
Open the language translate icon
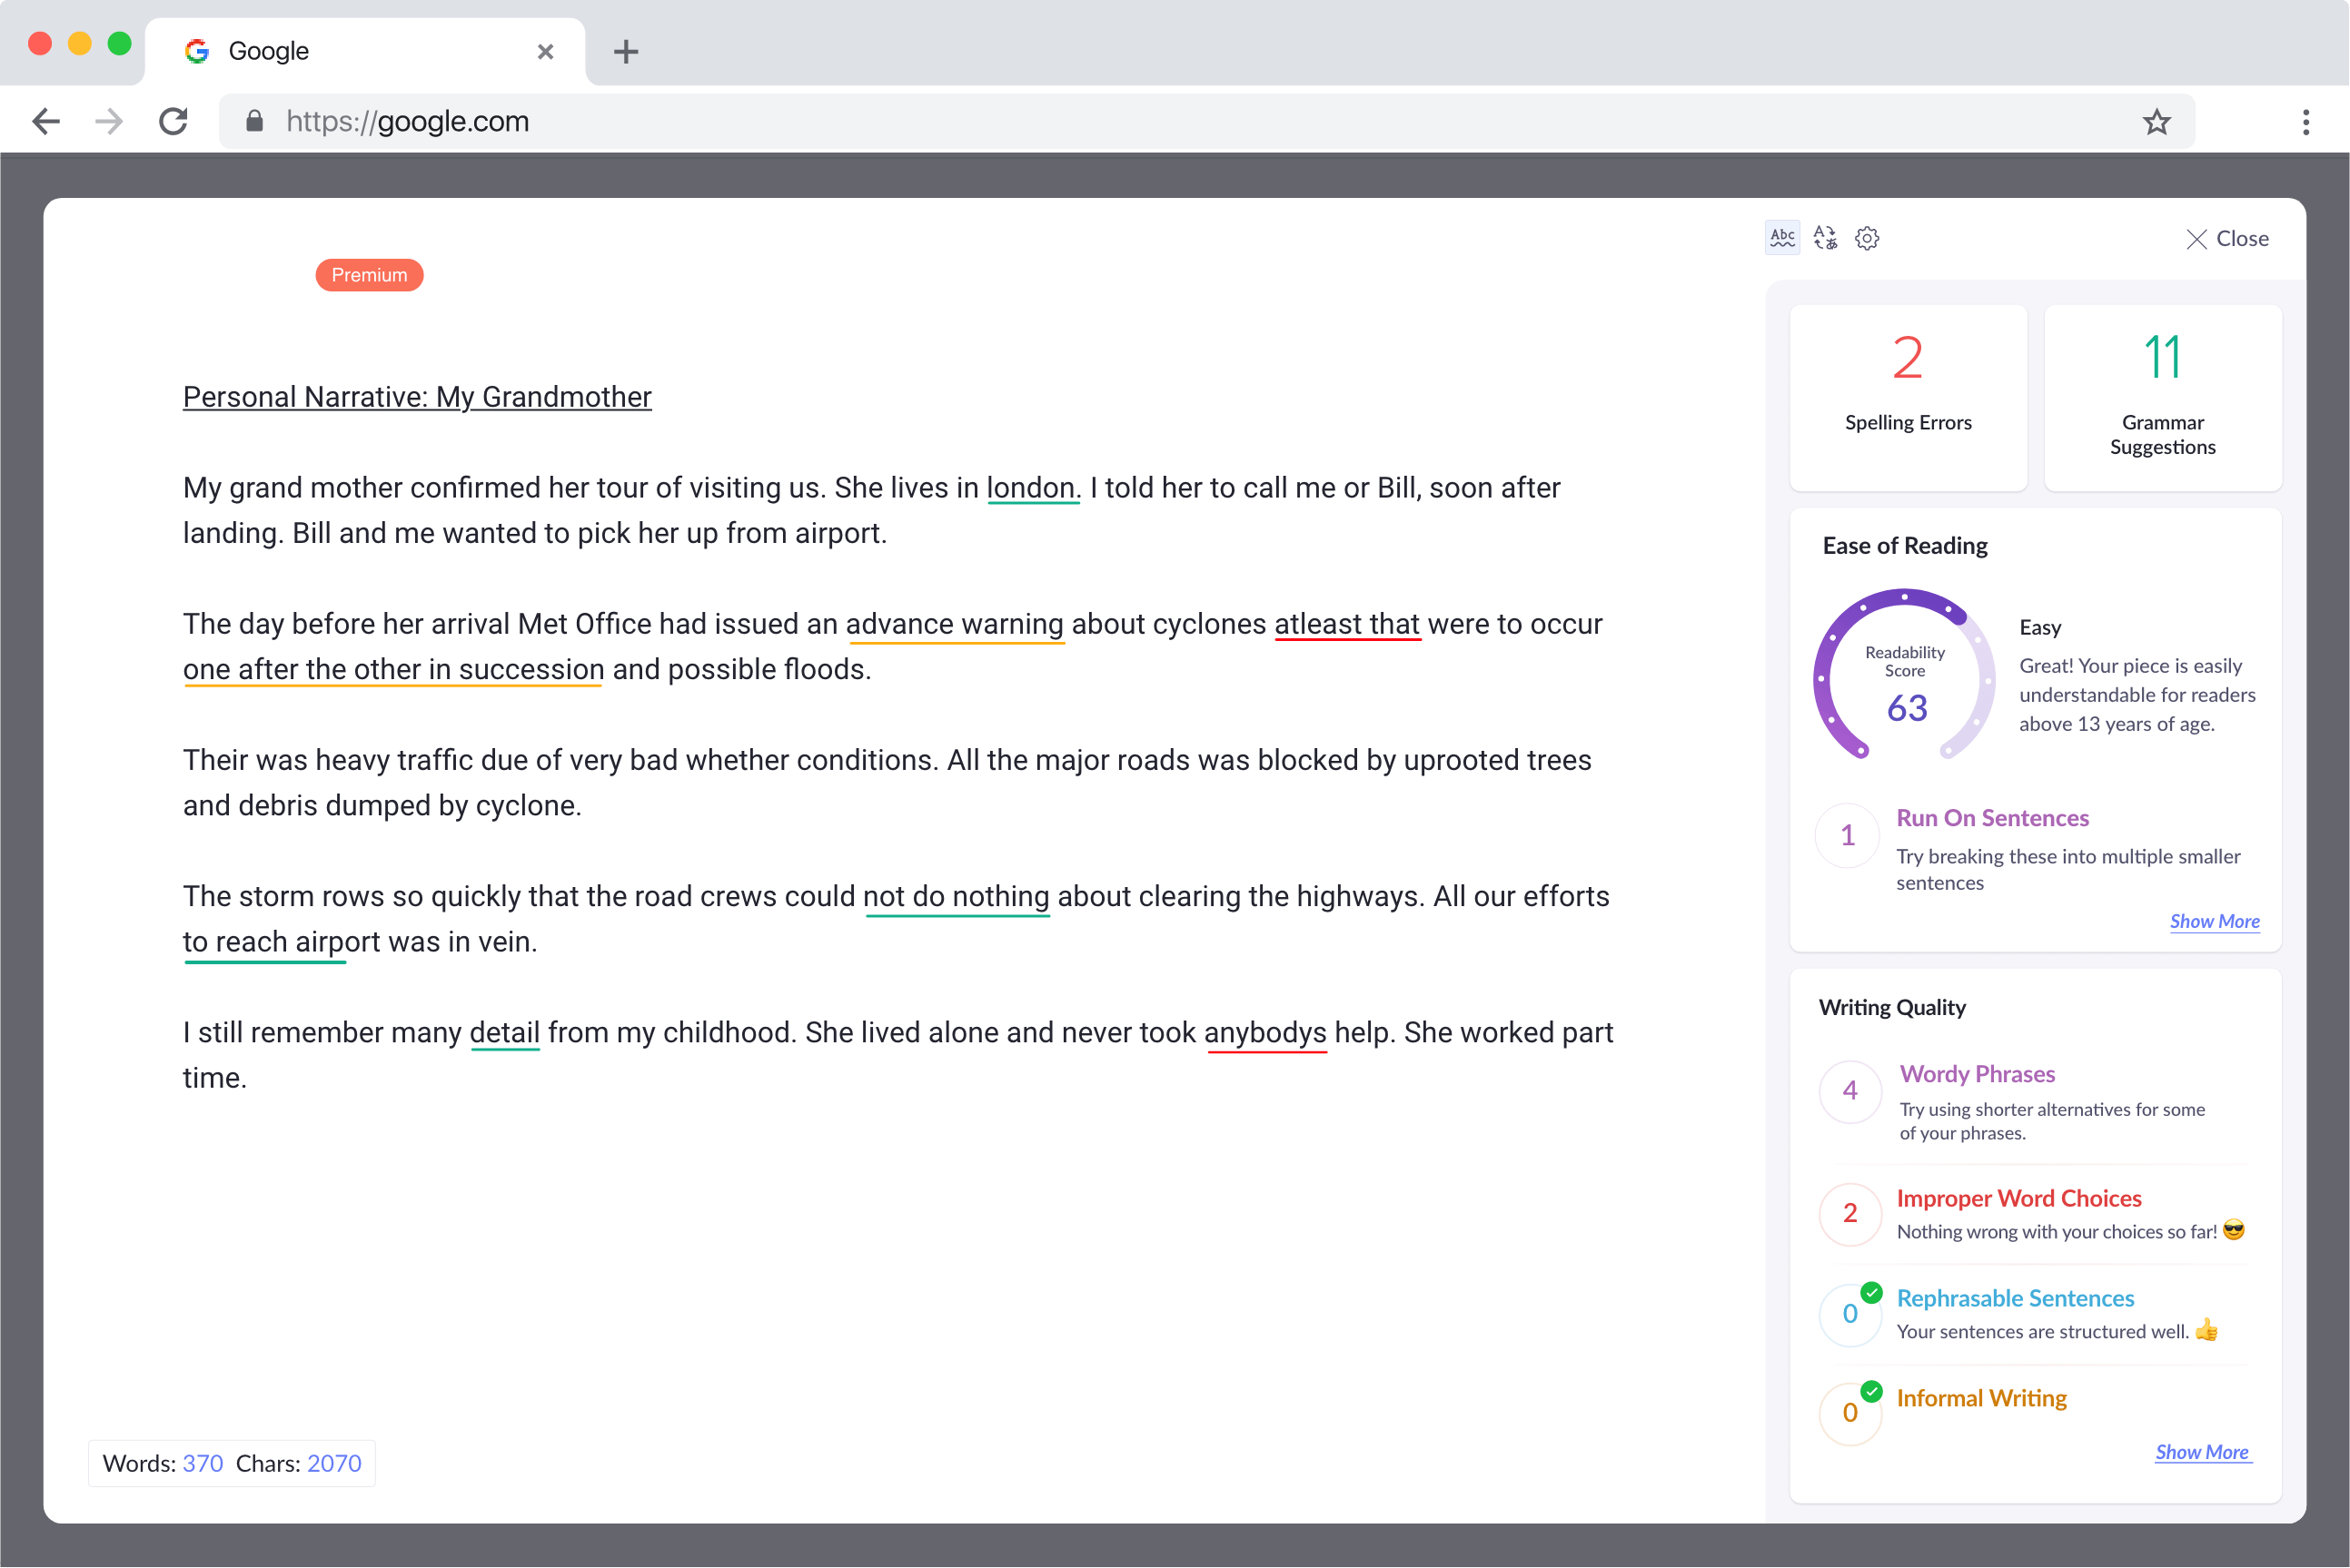1825,238
